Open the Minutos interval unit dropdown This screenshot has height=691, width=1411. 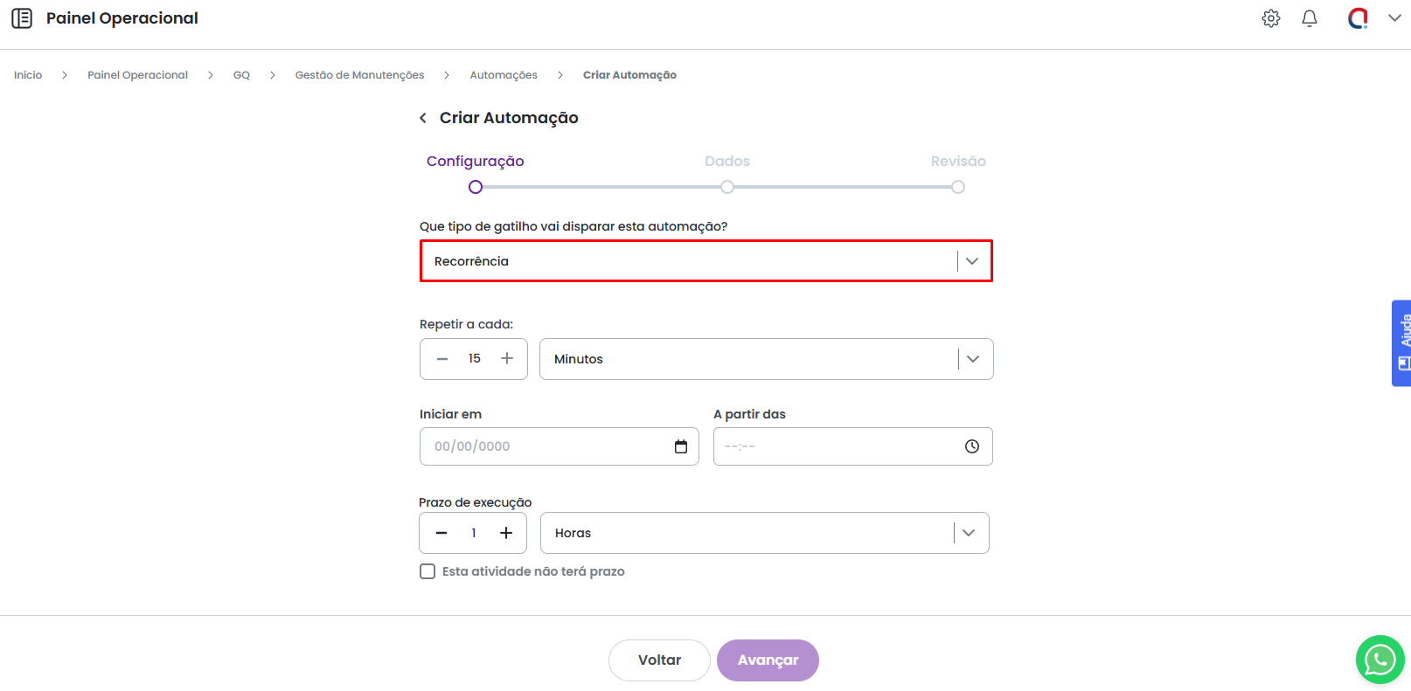[972, 359]
